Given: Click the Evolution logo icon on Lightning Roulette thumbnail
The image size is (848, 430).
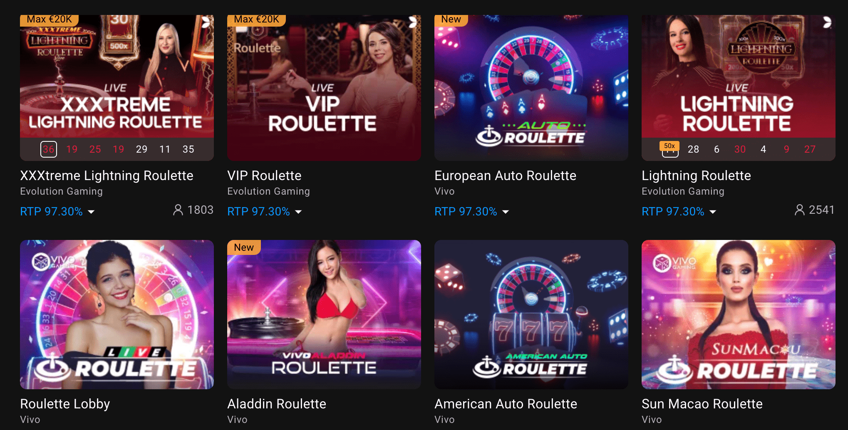Looking at the screenshot, I should pos(827,22).
